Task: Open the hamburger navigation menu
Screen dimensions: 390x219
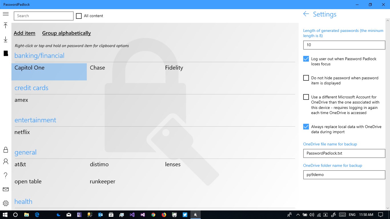Action: click(x=5, y=13)
